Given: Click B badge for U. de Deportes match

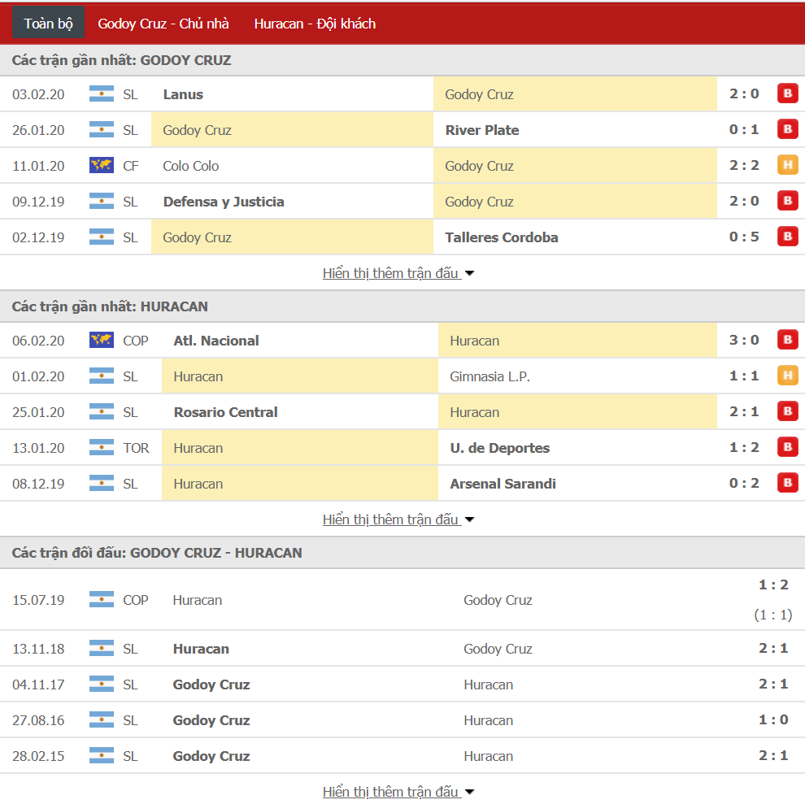Looking at the screenshot, I should pyautogui.click(x=788, y=447).
